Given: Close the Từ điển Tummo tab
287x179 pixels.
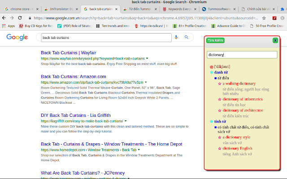Looking at the screenshot, I should coord(156,9).
